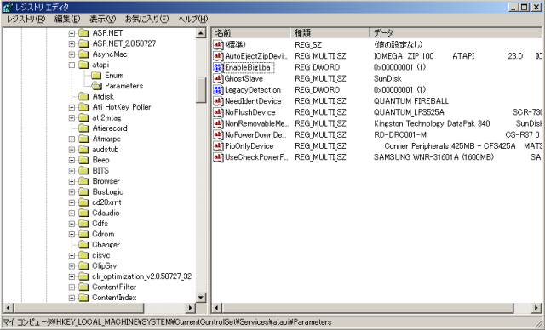Click values pane scroll right arrow
This screenshot has width=545, height=330.
tap(536, 308)
